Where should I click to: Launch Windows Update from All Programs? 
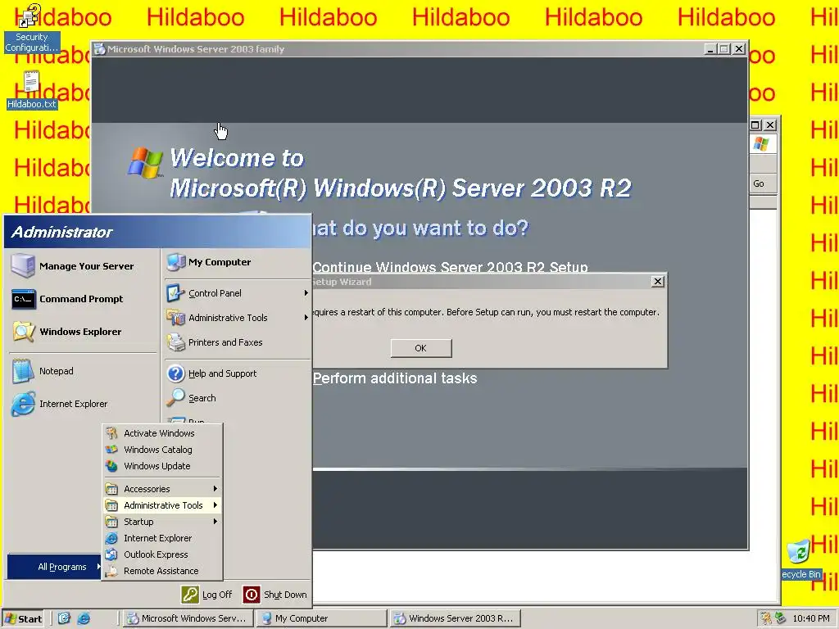click(x=162, y=466)
